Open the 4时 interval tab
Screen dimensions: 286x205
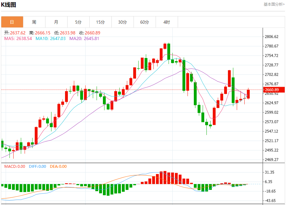point(167,22)
